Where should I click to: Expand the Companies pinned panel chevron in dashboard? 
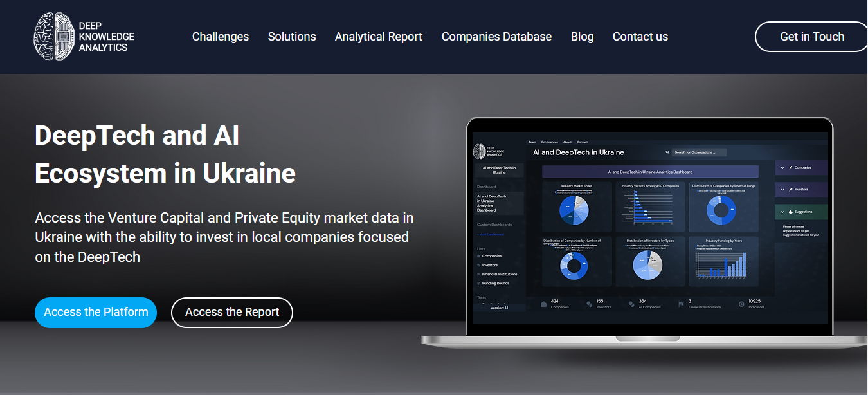point(782,167)
